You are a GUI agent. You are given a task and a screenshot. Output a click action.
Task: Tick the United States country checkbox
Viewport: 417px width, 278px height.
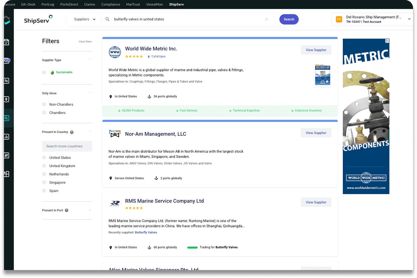[44, 157]
